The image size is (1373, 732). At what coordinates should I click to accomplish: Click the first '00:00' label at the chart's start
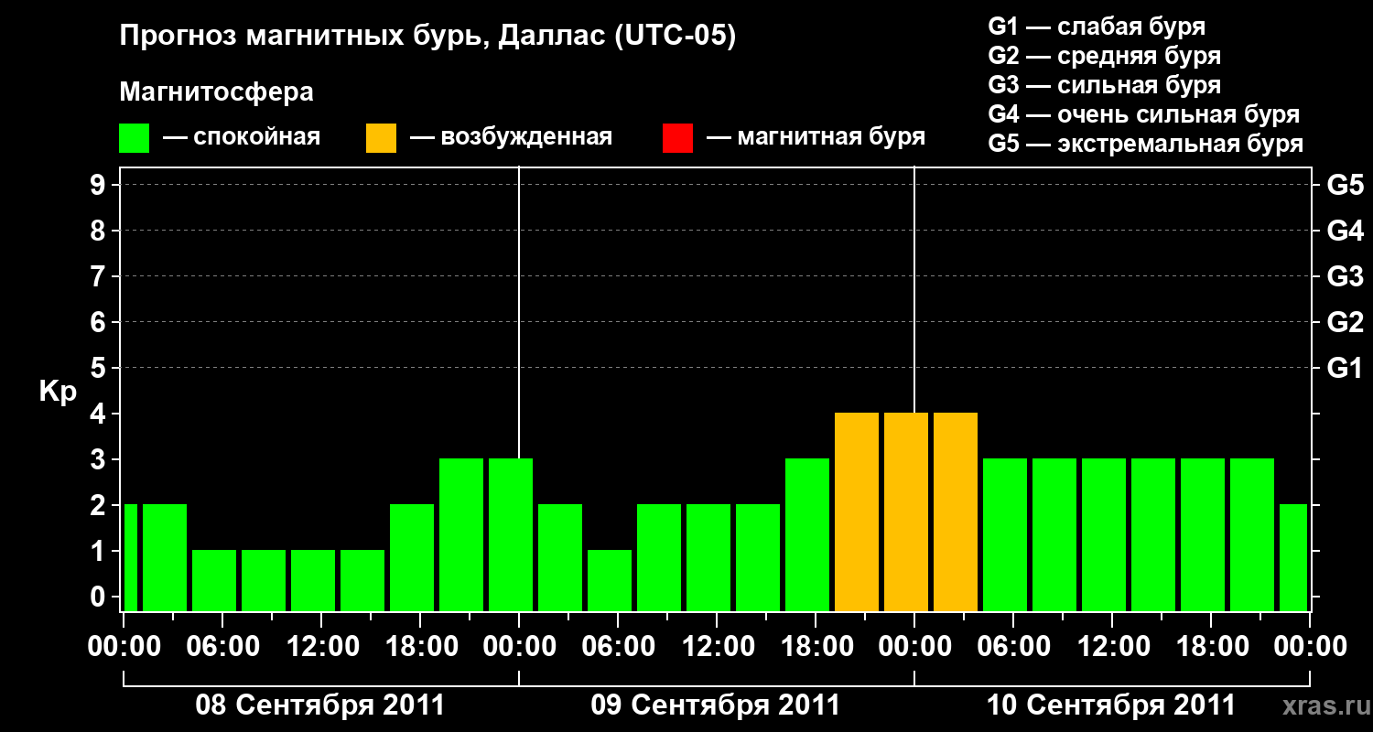click(124, 647)
